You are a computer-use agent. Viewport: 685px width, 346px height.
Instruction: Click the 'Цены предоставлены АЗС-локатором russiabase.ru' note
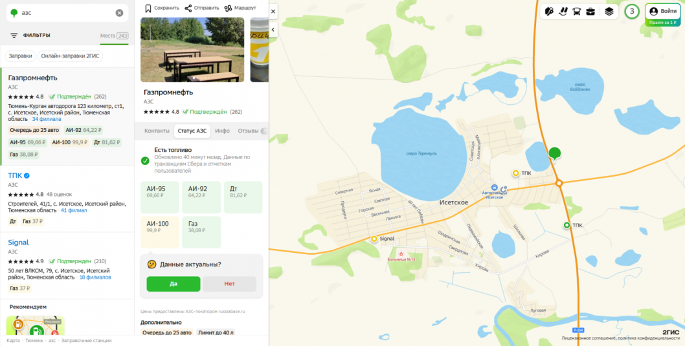pos(193,312)
